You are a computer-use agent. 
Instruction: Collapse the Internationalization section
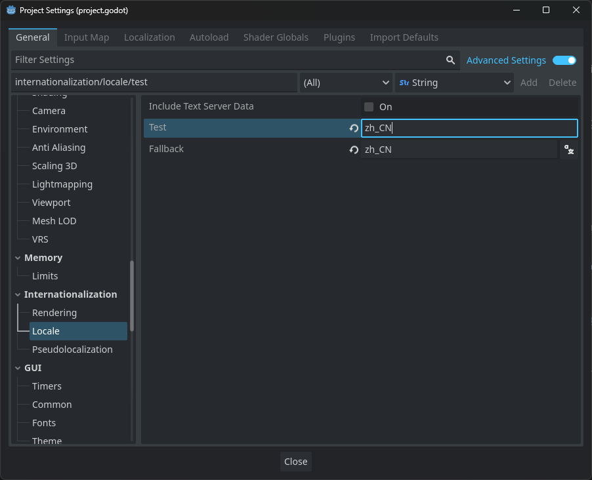coord(18,295)
